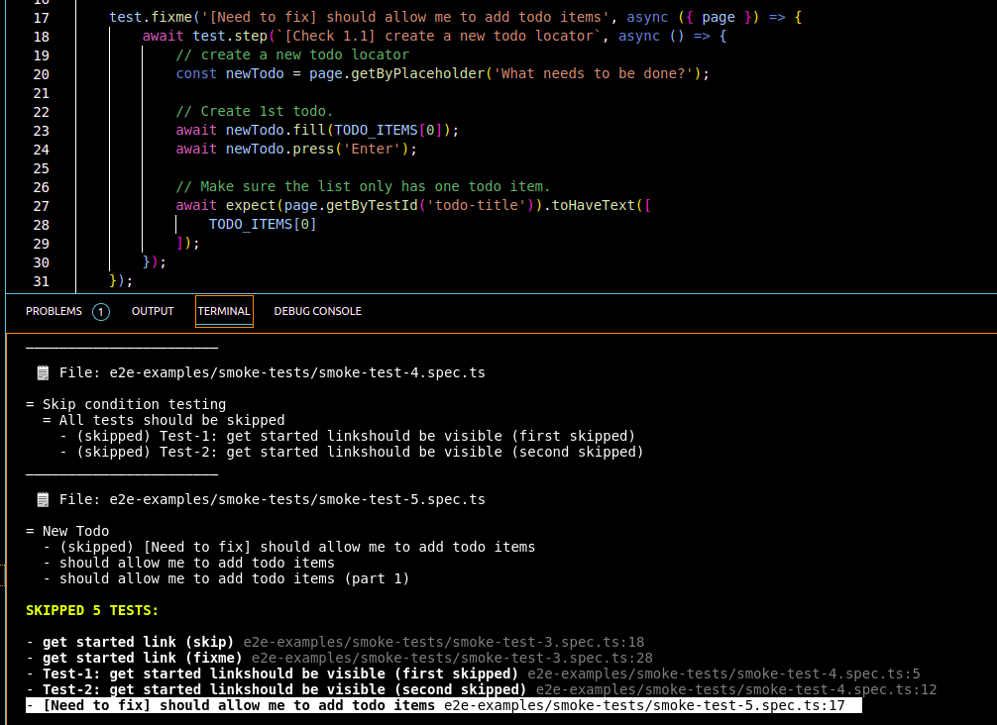This screenshot has height=725, width=997.
Task: Open link smoke-test-4.spec.ts:5 in terminal
Action: [x=723, y=674]
